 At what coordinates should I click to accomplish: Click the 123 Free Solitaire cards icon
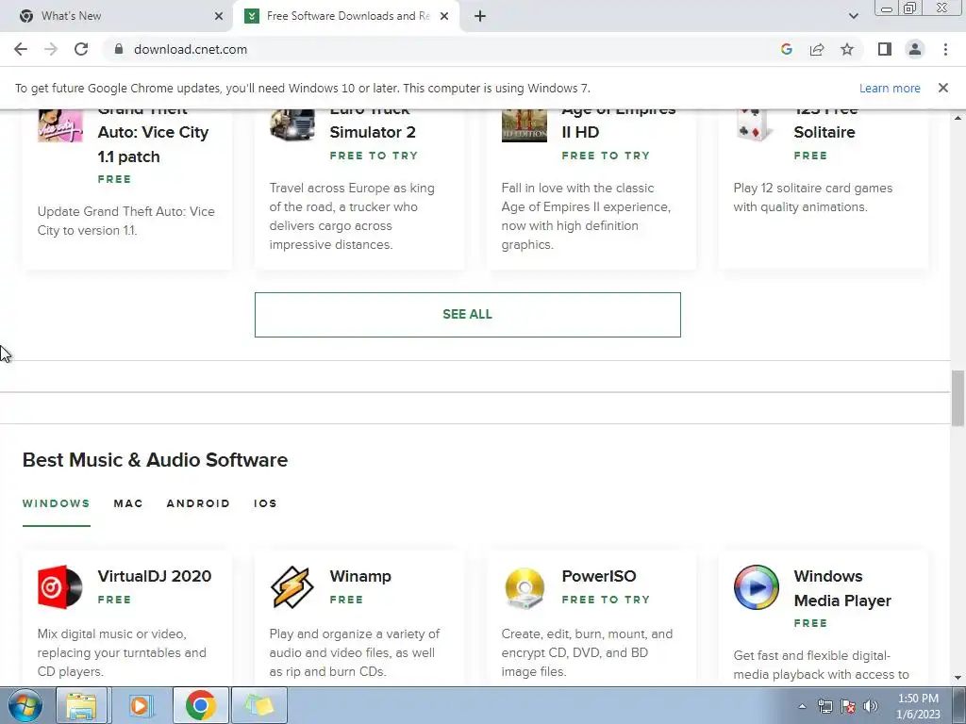coord(756,125)
